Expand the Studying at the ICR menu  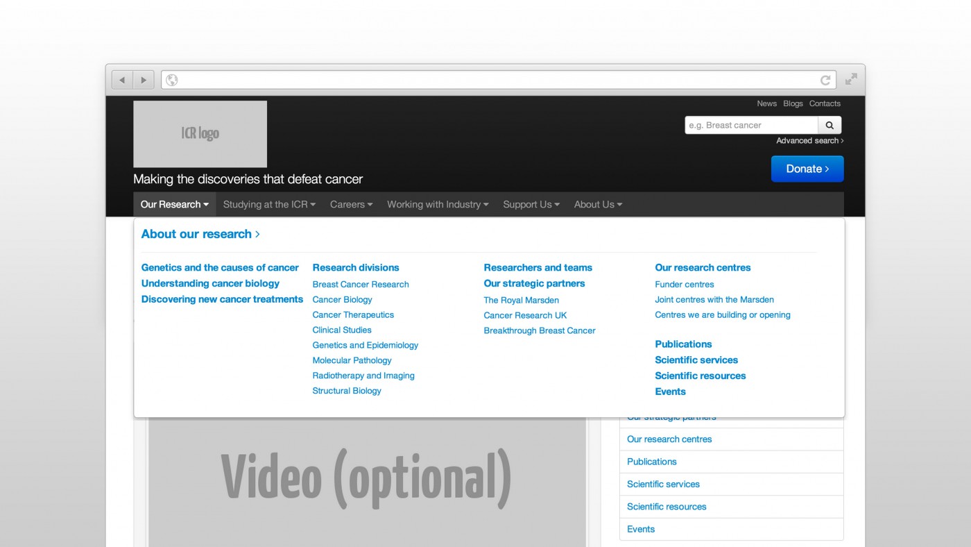click(x=269, y=204)
